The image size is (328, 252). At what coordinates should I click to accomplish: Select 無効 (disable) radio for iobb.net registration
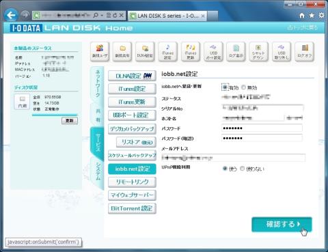tap(243, 87)
